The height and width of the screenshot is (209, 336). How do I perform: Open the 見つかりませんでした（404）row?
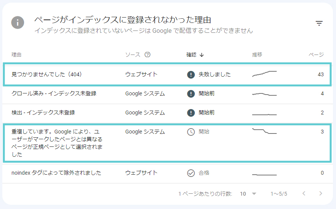pos(47,74)
